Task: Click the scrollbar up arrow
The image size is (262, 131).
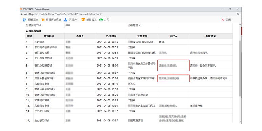Action: click(240, 24)
